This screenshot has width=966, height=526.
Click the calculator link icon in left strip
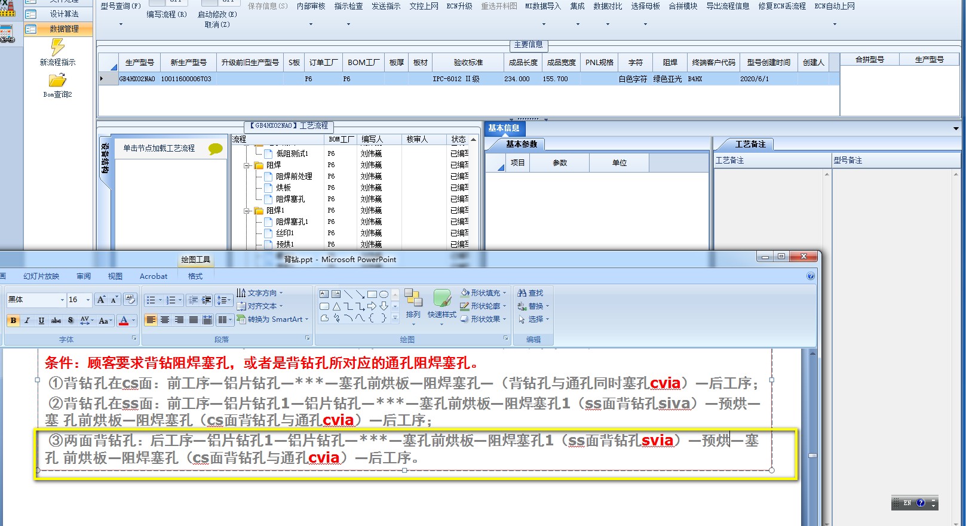7,34
